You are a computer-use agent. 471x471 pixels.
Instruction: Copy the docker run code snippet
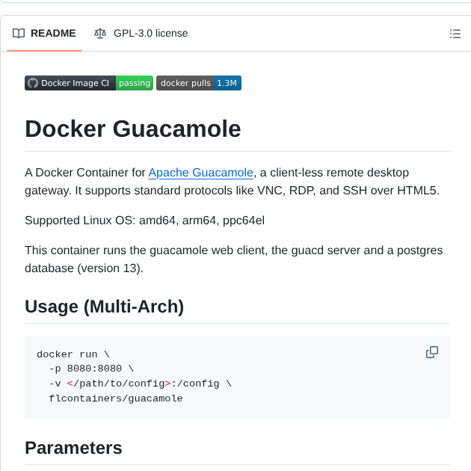click(432, 352)
